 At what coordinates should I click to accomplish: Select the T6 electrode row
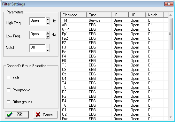(114, 105)
